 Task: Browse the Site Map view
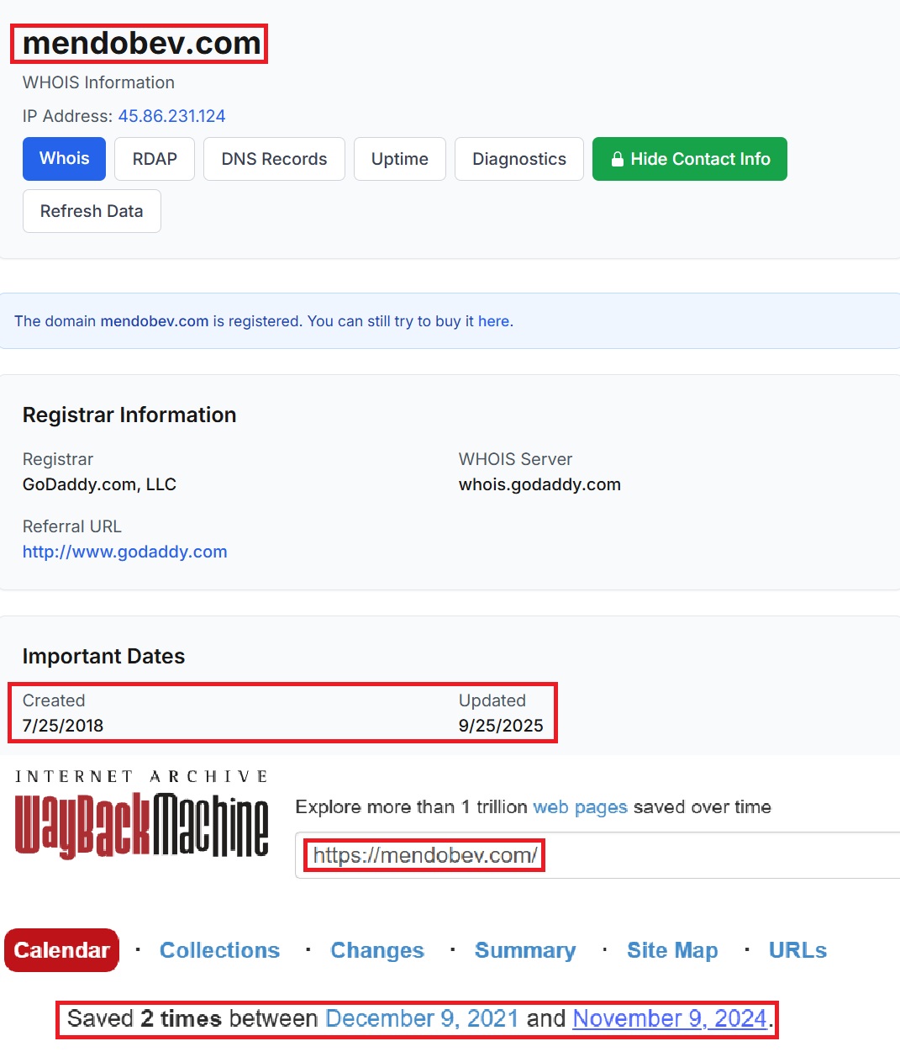(672, 950)
